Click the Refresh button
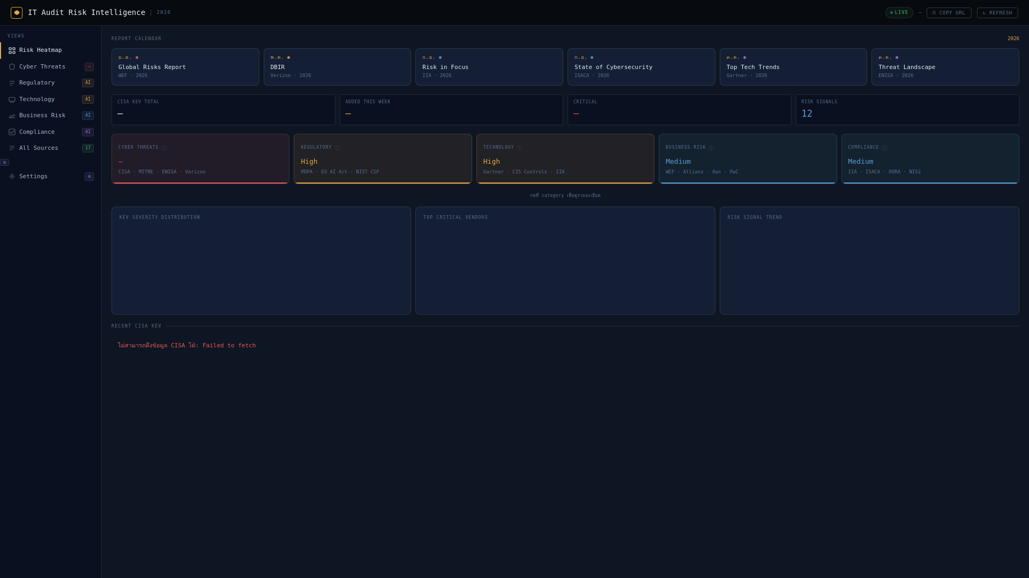1029x578 pixels. [x=997, y=13]
